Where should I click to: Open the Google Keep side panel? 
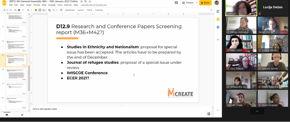[218, 19]
